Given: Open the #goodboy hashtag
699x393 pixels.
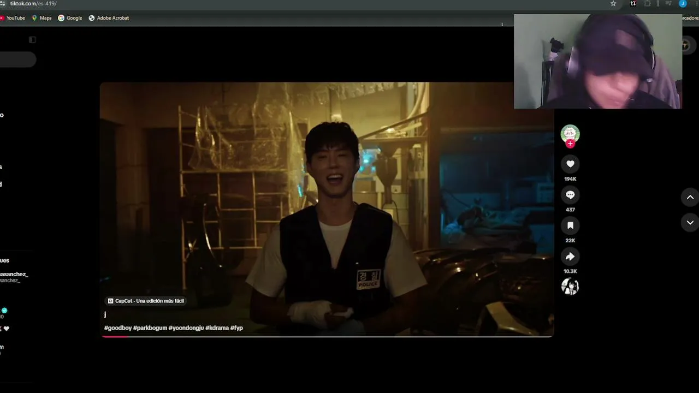Looking at the screenshot, I should (x=118, y=328).
